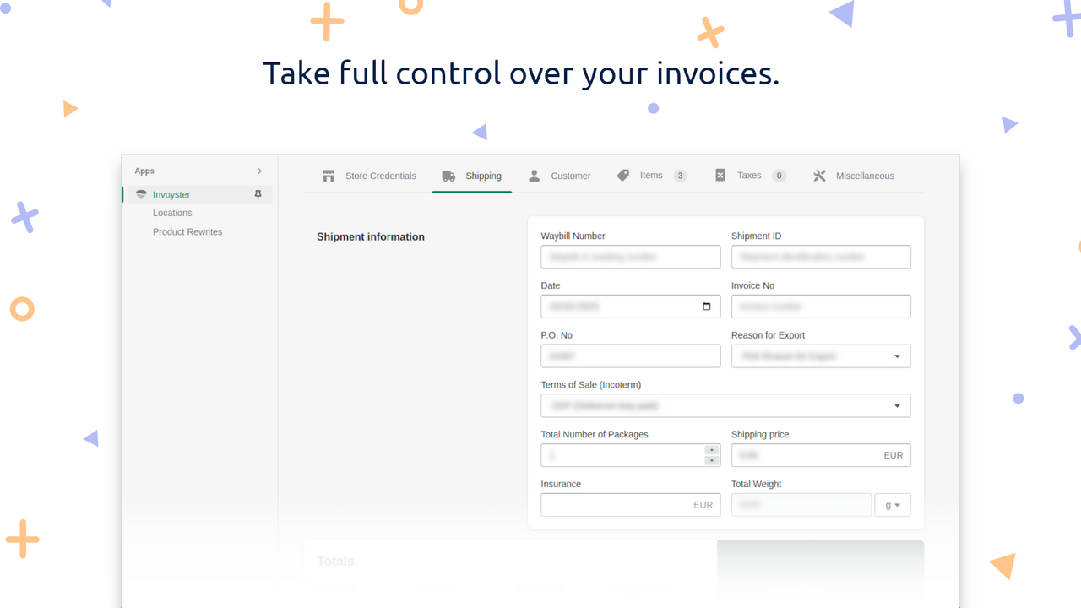Click the truck icon on Shipping tab
The image size is (1081, 608).
coord(448,176)
